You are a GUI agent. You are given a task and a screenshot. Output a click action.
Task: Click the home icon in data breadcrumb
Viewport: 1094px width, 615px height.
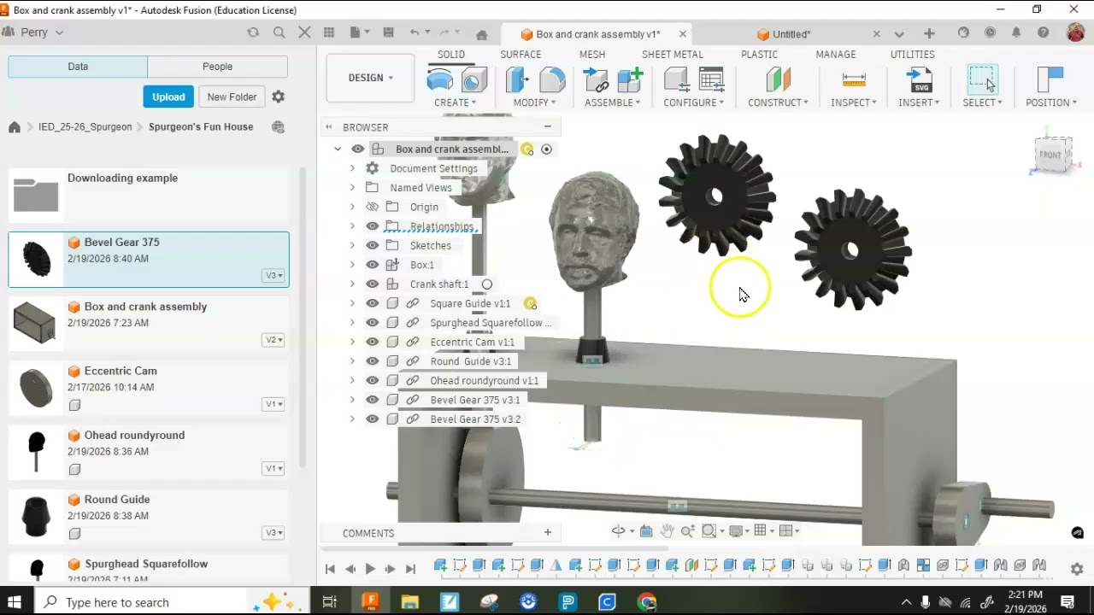pyautogui.click(x=15, y=126)
